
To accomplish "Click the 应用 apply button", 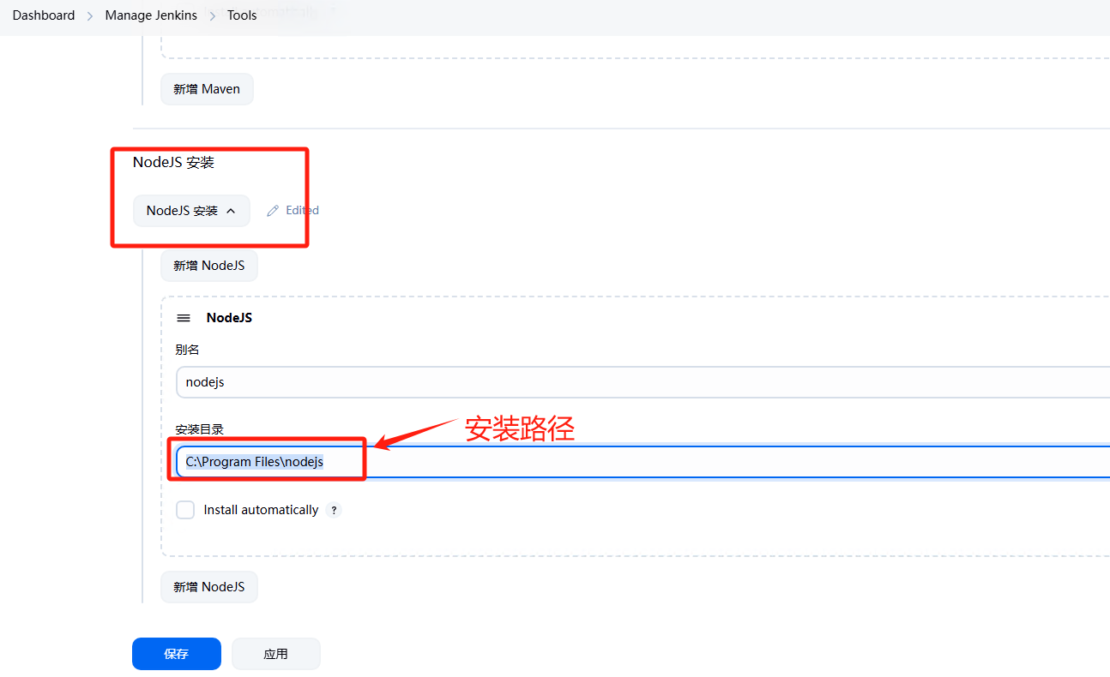I will coord(276,654).
